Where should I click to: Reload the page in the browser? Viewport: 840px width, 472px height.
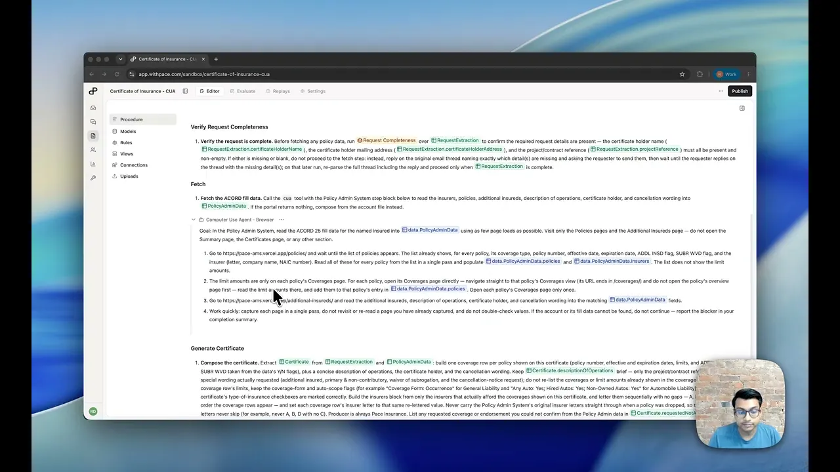click(x=117, y=74)
